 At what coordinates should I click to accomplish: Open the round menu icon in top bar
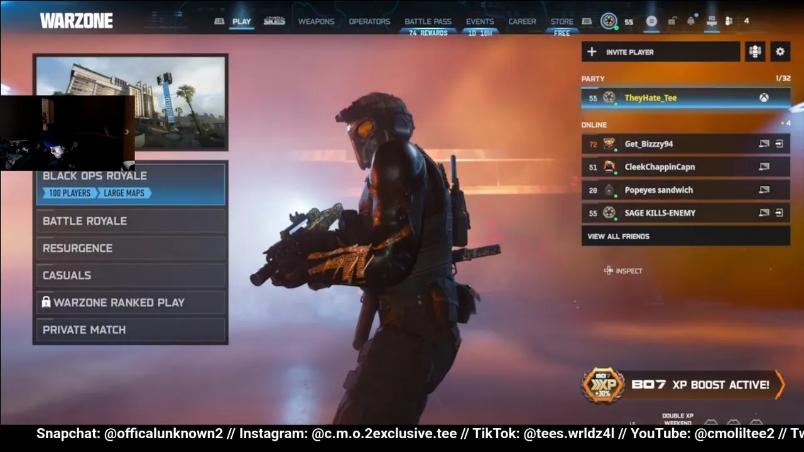point(651,21)
